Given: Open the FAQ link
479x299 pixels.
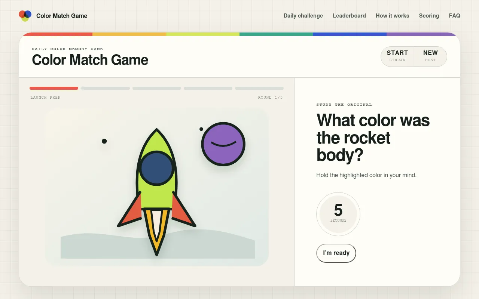Looking at the screenshot, I should (454, 16).
